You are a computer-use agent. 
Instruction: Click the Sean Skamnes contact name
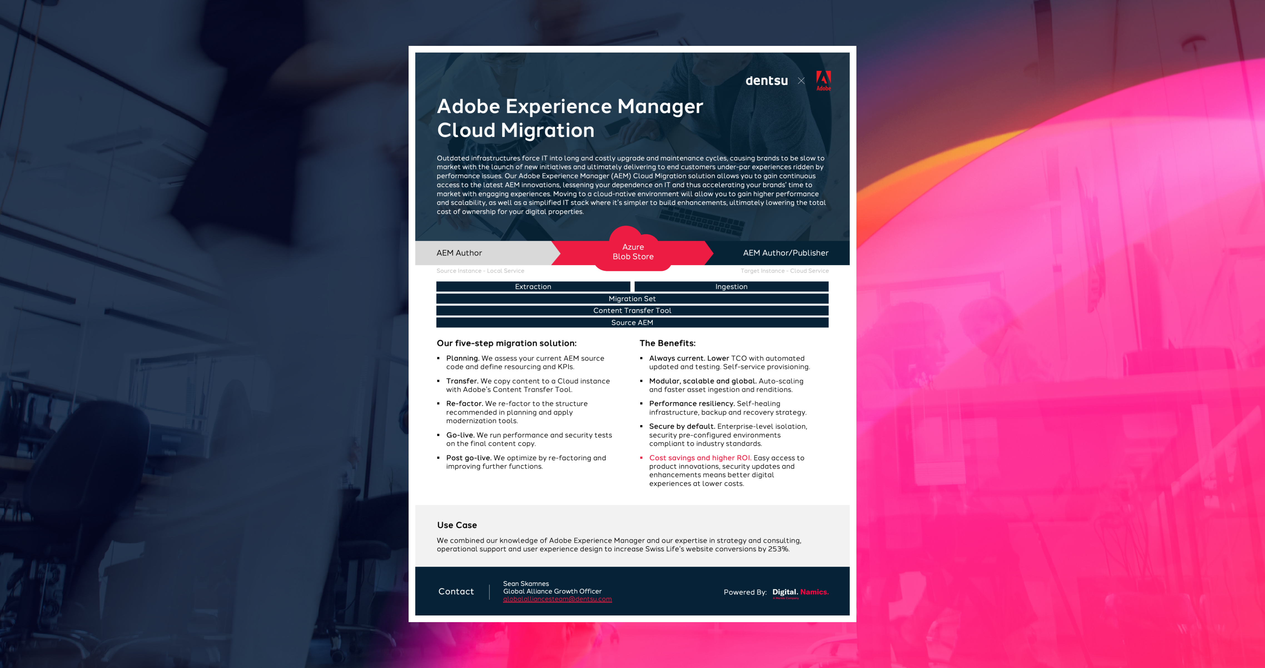525,583
